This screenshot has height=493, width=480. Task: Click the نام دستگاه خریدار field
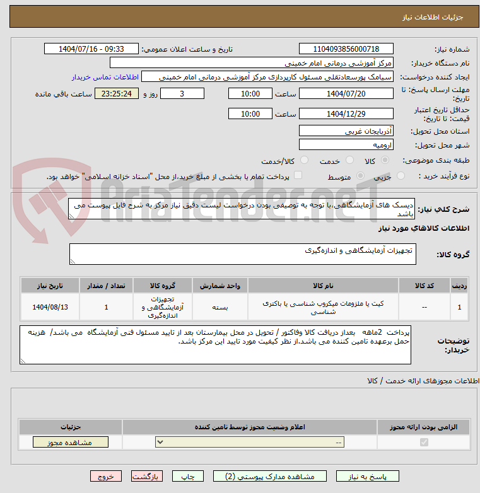[251, 63]
